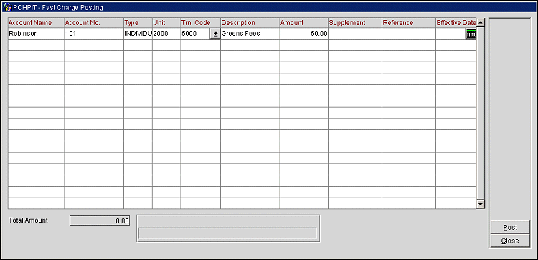Screen dimensions: 538x260
Task: Select the Account No. cell showing 101
Action: pos(94,34)
